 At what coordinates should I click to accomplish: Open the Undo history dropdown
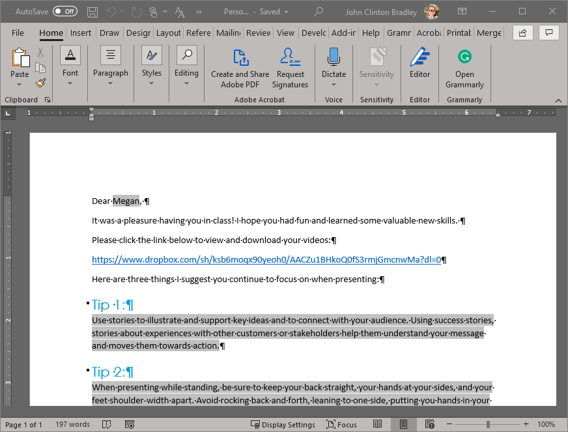(x=122, y=12)
